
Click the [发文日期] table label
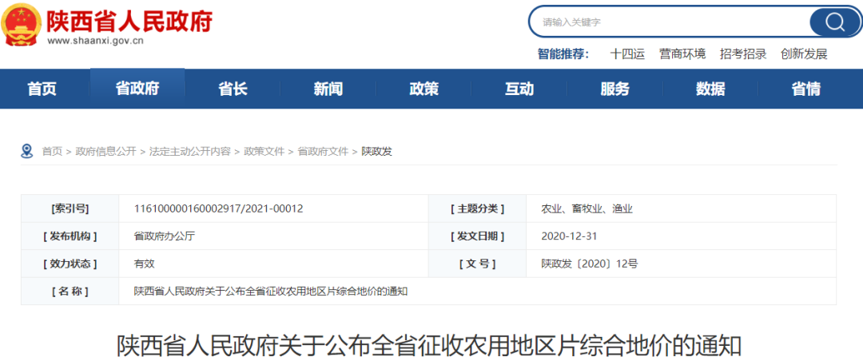[x=477, y=236]
